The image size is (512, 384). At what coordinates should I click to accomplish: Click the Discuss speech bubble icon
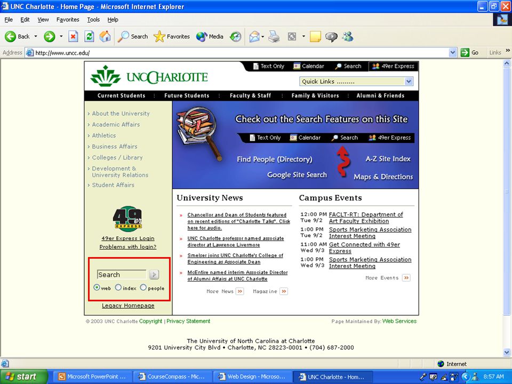331,36
